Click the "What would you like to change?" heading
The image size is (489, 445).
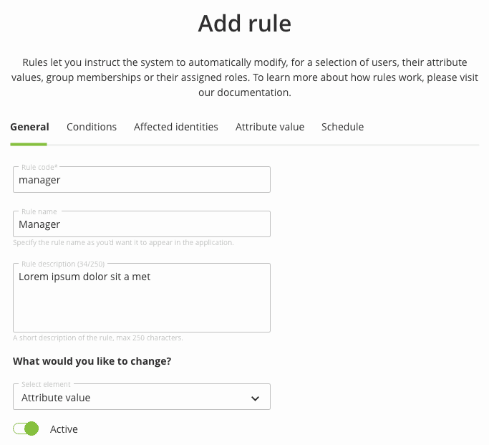(92, 361)
